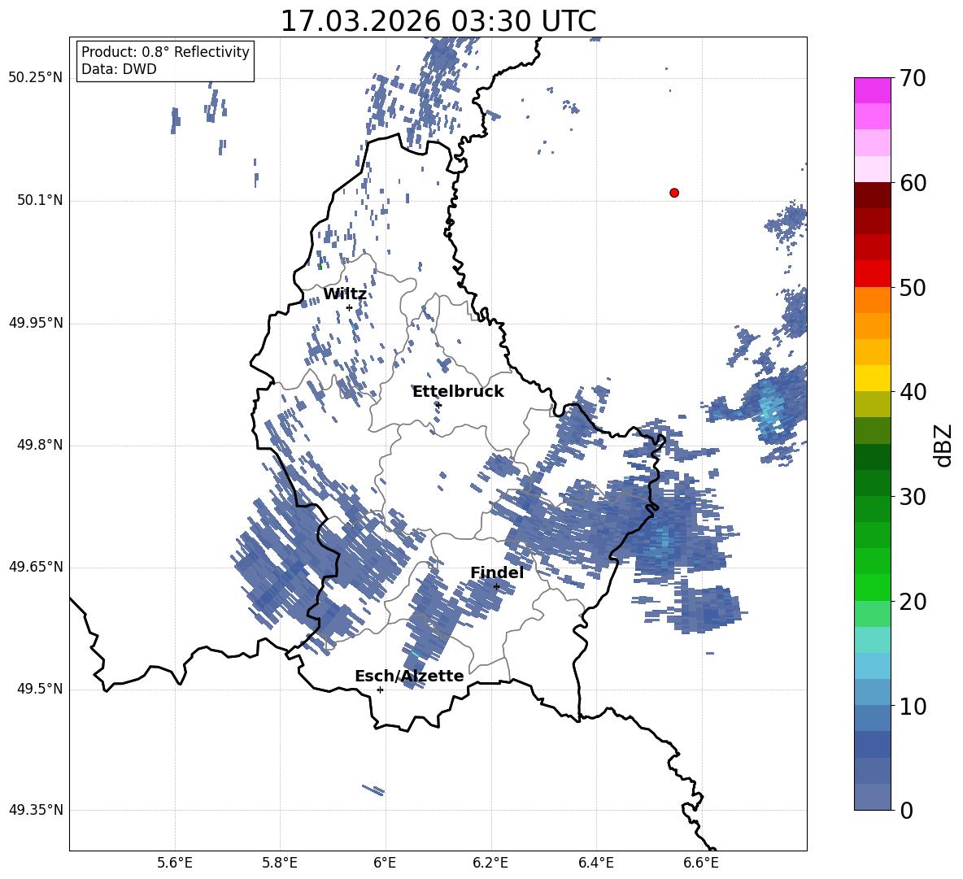Viewport: 963px width, 879px height.
Task: Click the latitude label 49.5°N
Action: click(x=41, y=689)
